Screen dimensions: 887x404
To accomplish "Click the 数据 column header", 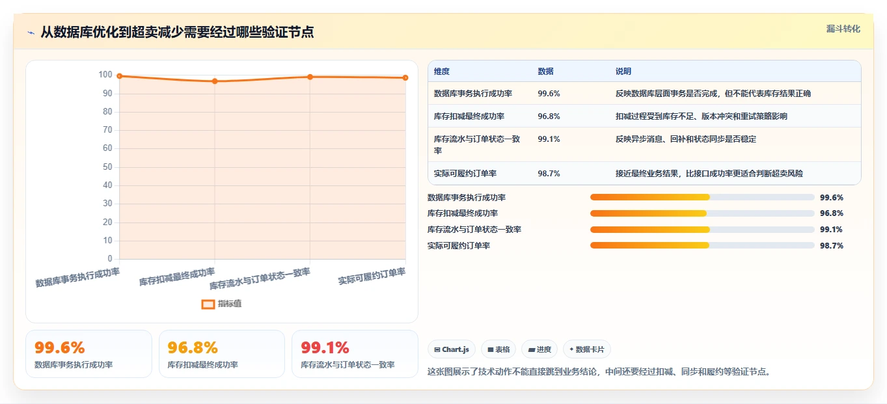I will click(x=546, y=72).
